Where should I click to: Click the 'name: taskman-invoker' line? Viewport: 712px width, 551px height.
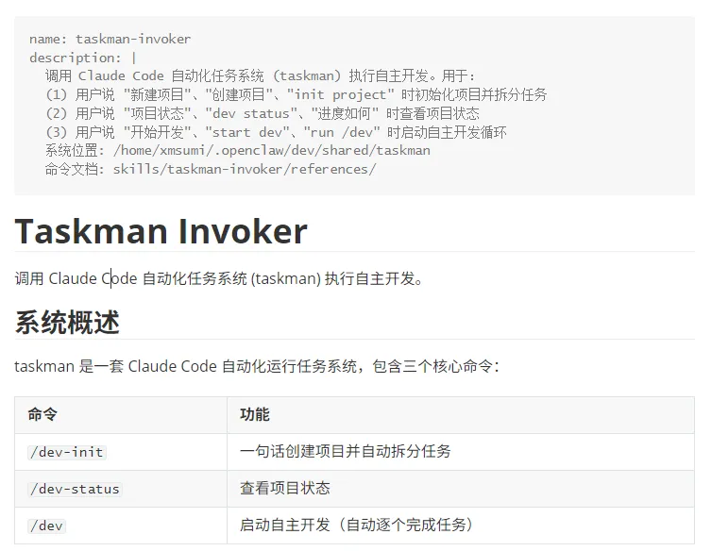tap(110, 39)
